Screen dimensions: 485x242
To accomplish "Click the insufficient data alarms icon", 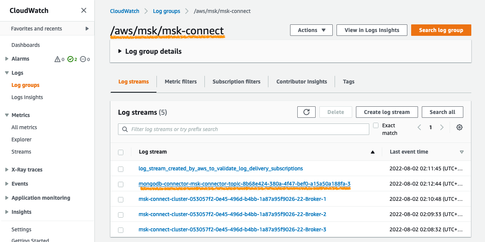I will pos(83,59).
